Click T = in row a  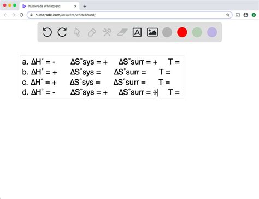click(174, 62)
